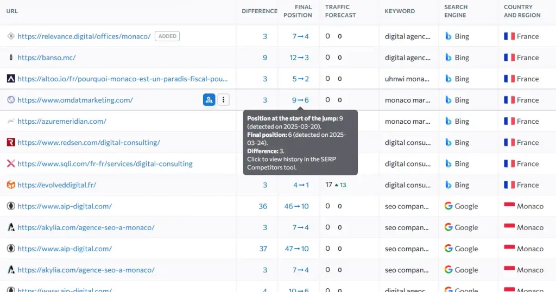Screen dimensions: 556x292
Task: Click the 46→10 final position value
Action: click(296, 206)
